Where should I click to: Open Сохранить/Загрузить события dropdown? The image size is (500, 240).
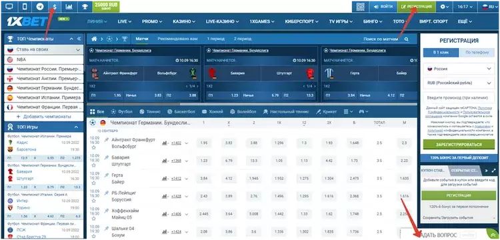click(459, 218)
